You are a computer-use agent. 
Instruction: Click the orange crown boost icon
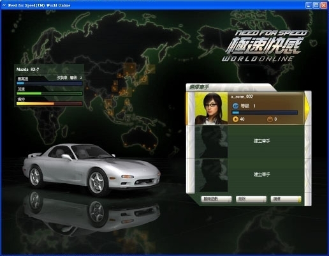(270, 119)
